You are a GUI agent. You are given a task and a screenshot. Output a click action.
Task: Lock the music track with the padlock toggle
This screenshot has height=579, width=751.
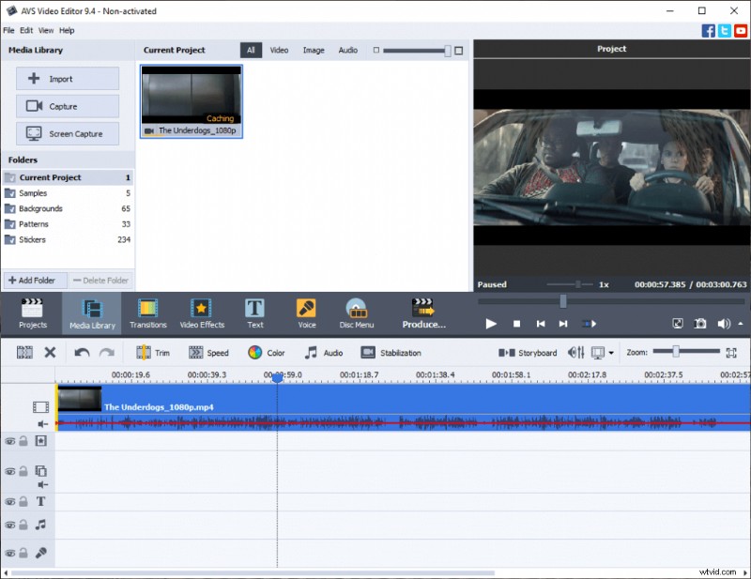coord(22,526)
